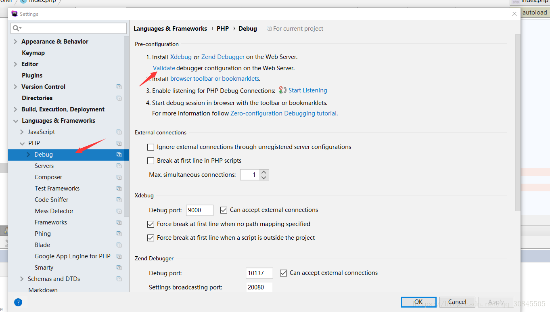Click project-level icon beside Composer
This screenshot has height=312, width=550.
pyautogui.click(x=119, y=177)
